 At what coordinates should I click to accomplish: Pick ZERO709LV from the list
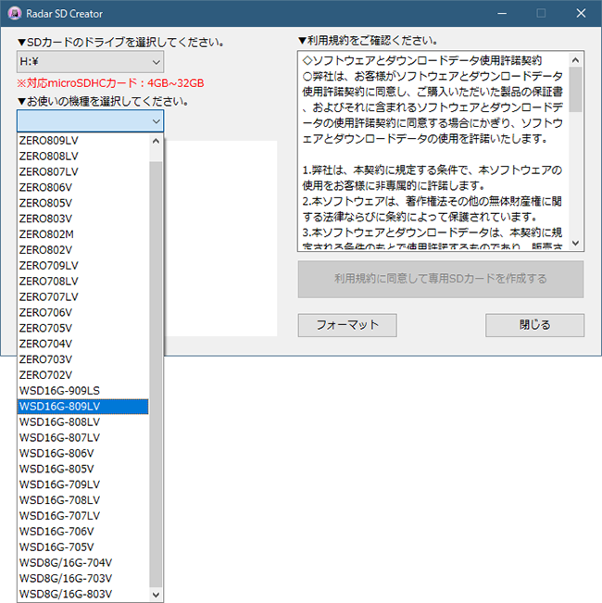click(82, 266)
